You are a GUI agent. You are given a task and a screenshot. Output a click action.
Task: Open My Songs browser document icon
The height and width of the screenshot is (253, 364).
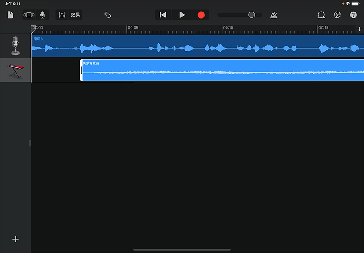click(10, 15)
